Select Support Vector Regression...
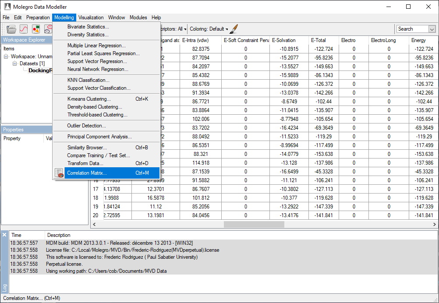This screenshot has height=303, width=439. (106, 61)
